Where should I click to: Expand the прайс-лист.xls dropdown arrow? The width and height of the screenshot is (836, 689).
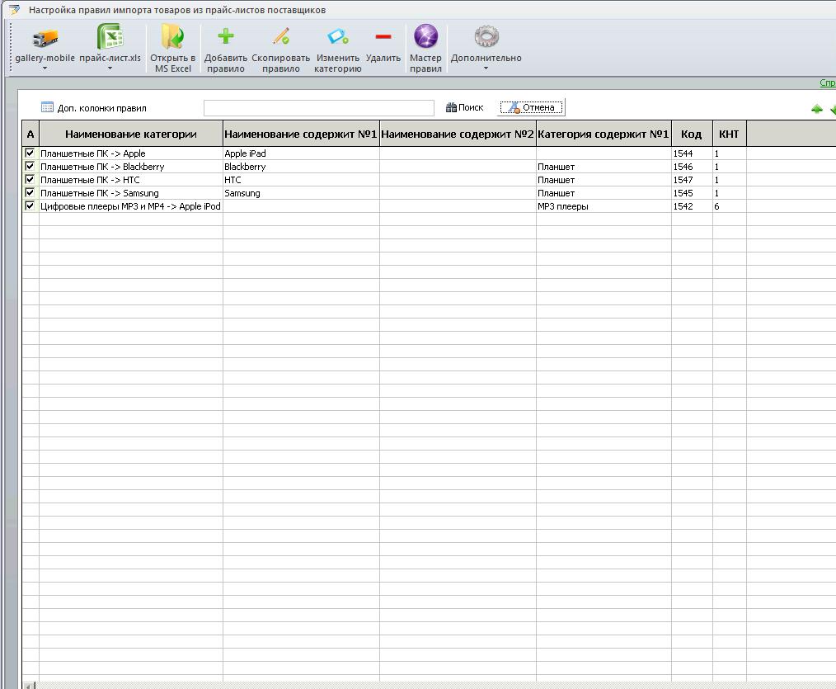click(110, 68)
